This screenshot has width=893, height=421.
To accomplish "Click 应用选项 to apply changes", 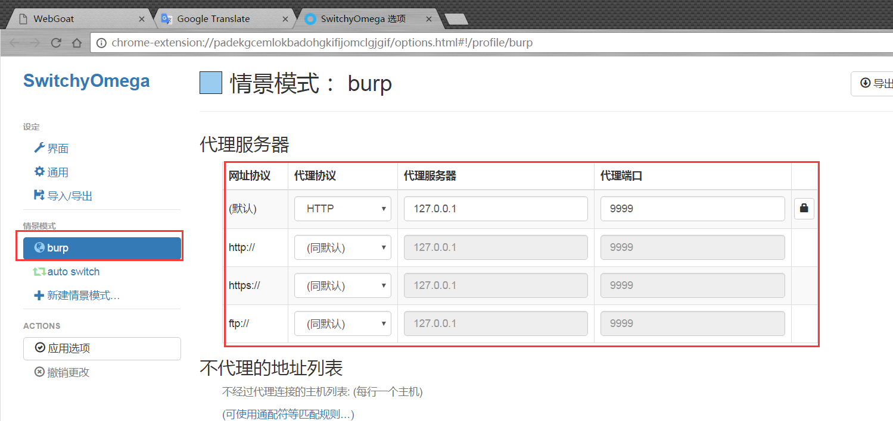I will [x=102, y=348].
